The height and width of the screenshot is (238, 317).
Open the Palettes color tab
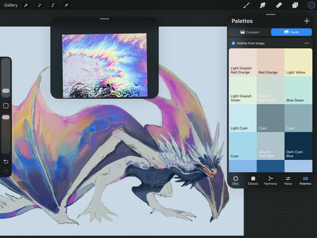click(306, 180)
